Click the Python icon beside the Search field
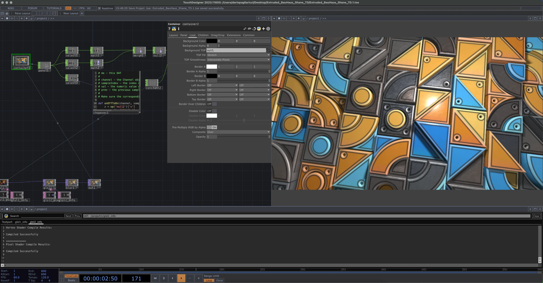 pos(6,216)
